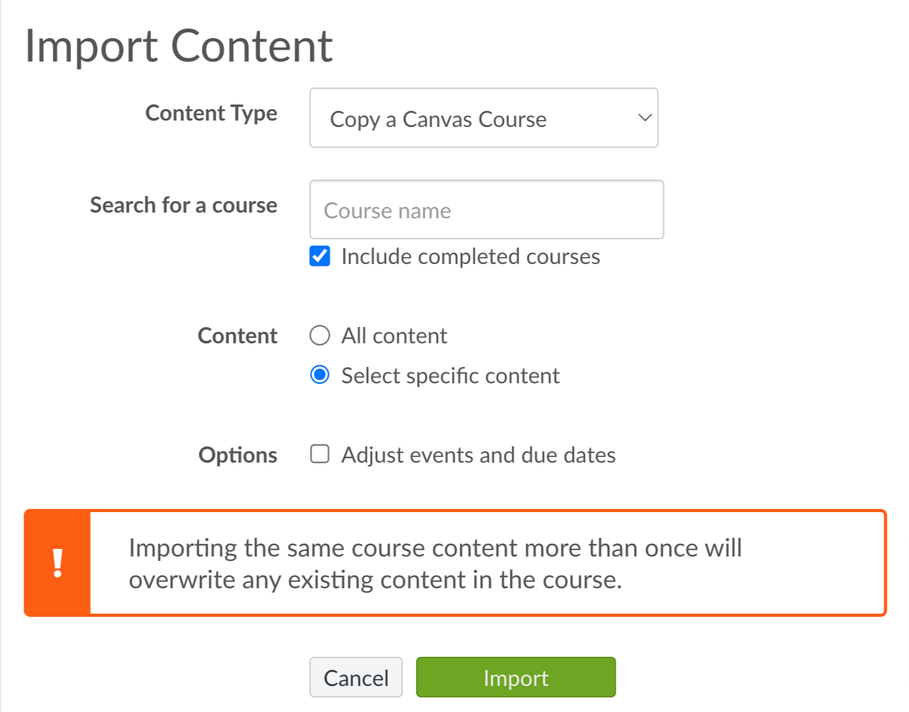Uncheck Include completed courses
Screen dimensions: 909x712
pyautogui.click(x=319, y=256)
